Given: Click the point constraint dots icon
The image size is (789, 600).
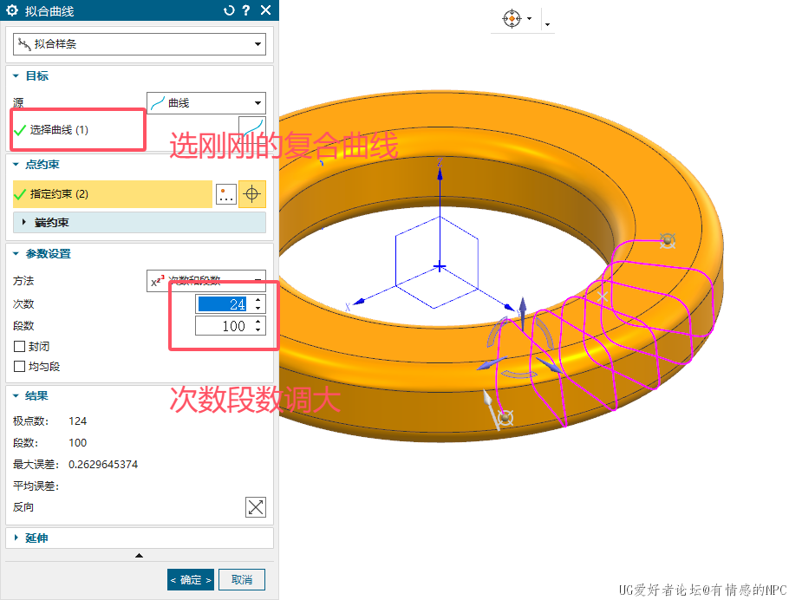Looking at the screenshot, I should pos(226,194).
